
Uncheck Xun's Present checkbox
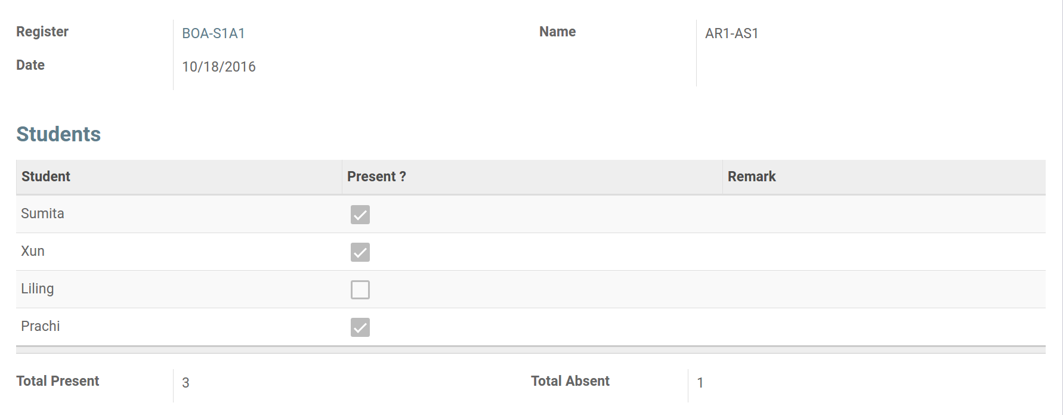360,252
